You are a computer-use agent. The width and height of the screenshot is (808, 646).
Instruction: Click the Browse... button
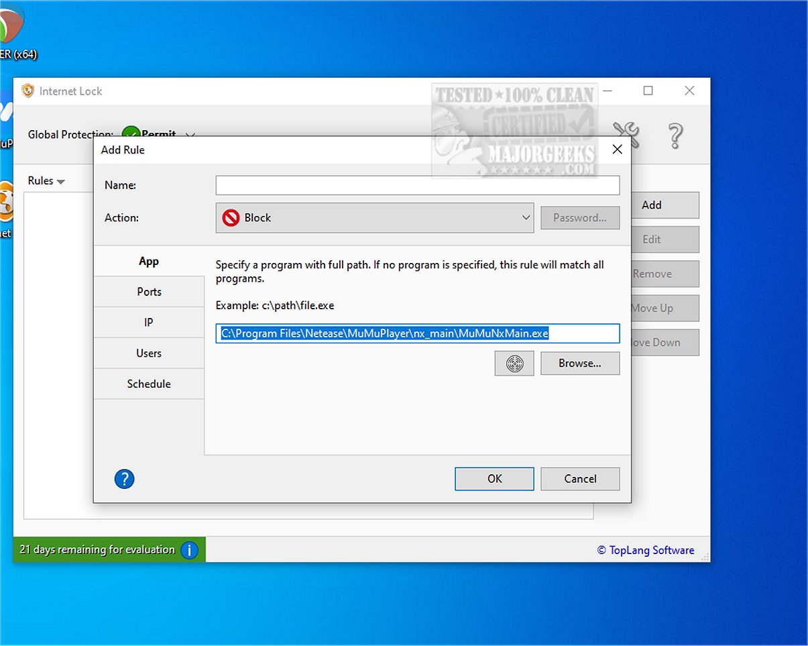click(x=580, y=363)
